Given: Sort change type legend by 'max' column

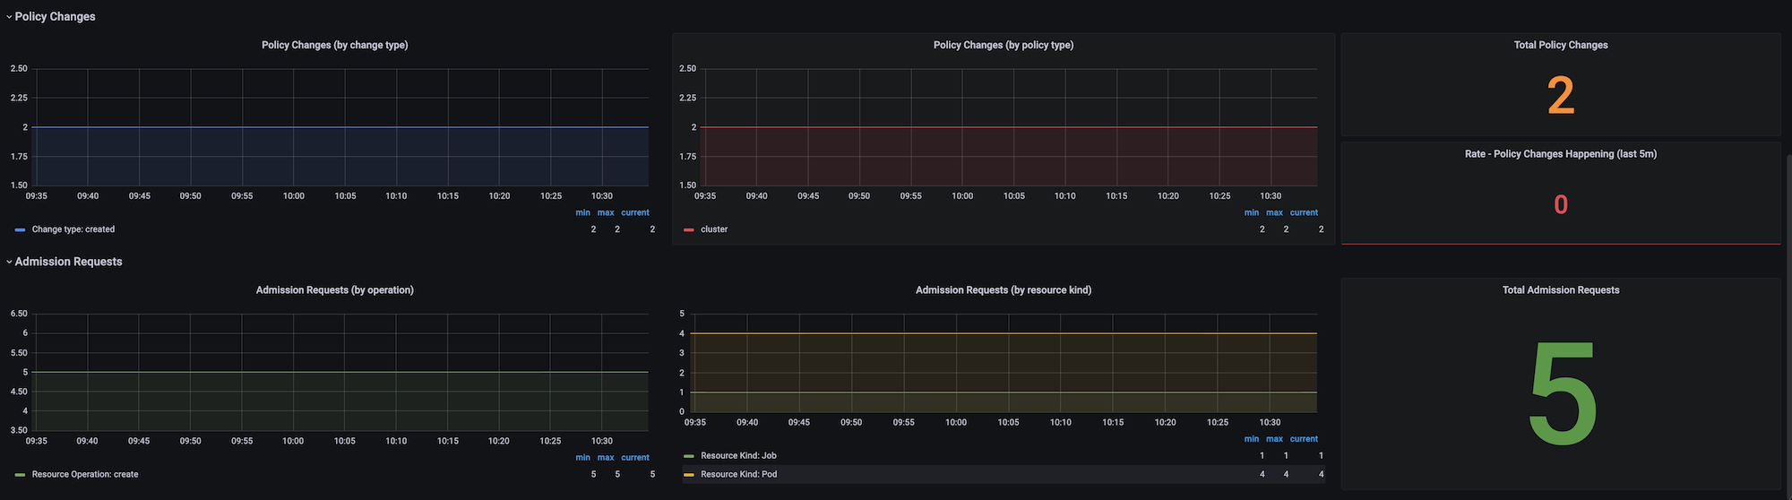Looking at the screenshot, I should tap(606, 212).
